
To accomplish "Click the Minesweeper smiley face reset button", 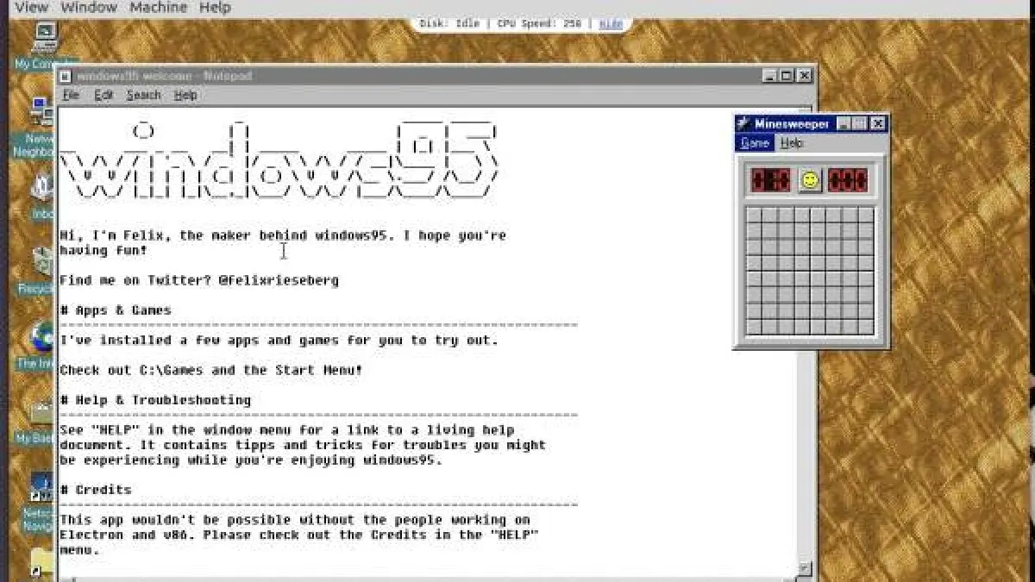I will (x=810, y=179).
